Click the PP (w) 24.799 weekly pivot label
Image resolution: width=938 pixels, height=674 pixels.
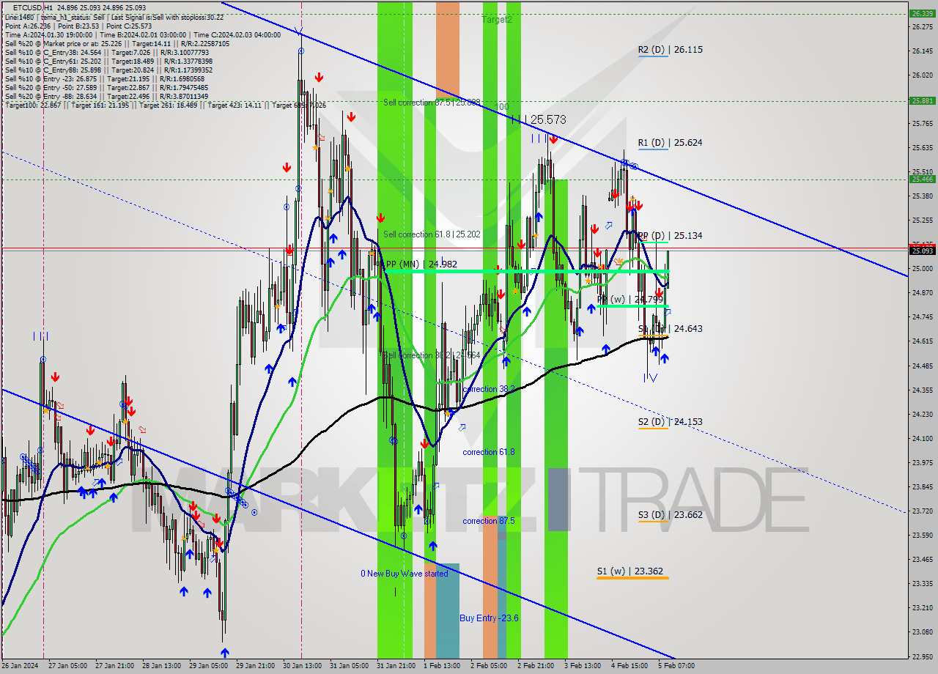coord(630,300)
